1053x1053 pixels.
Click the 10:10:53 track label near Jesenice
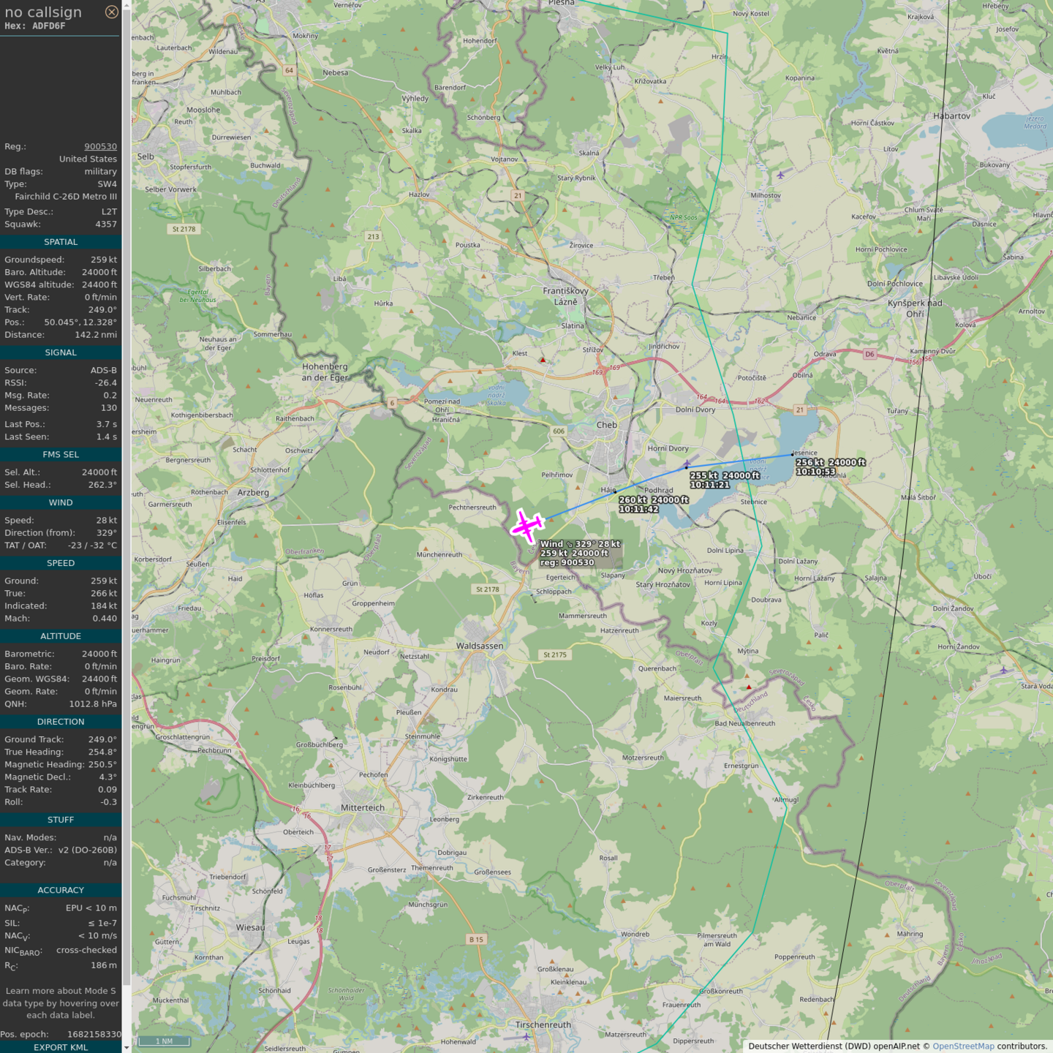click(x=815, y=472)
